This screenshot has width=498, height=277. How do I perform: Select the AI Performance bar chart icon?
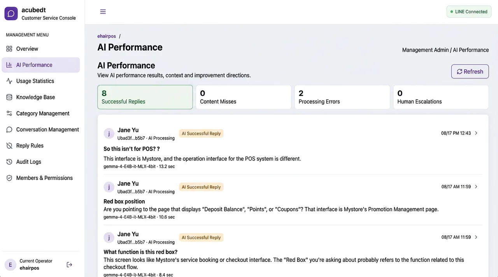tap(9, 65)
